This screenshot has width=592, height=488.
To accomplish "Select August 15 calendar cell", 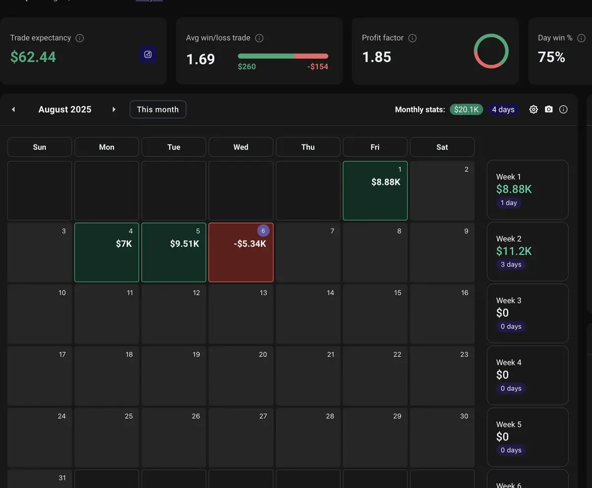I will pyautogui.click(x=375, y=314).
